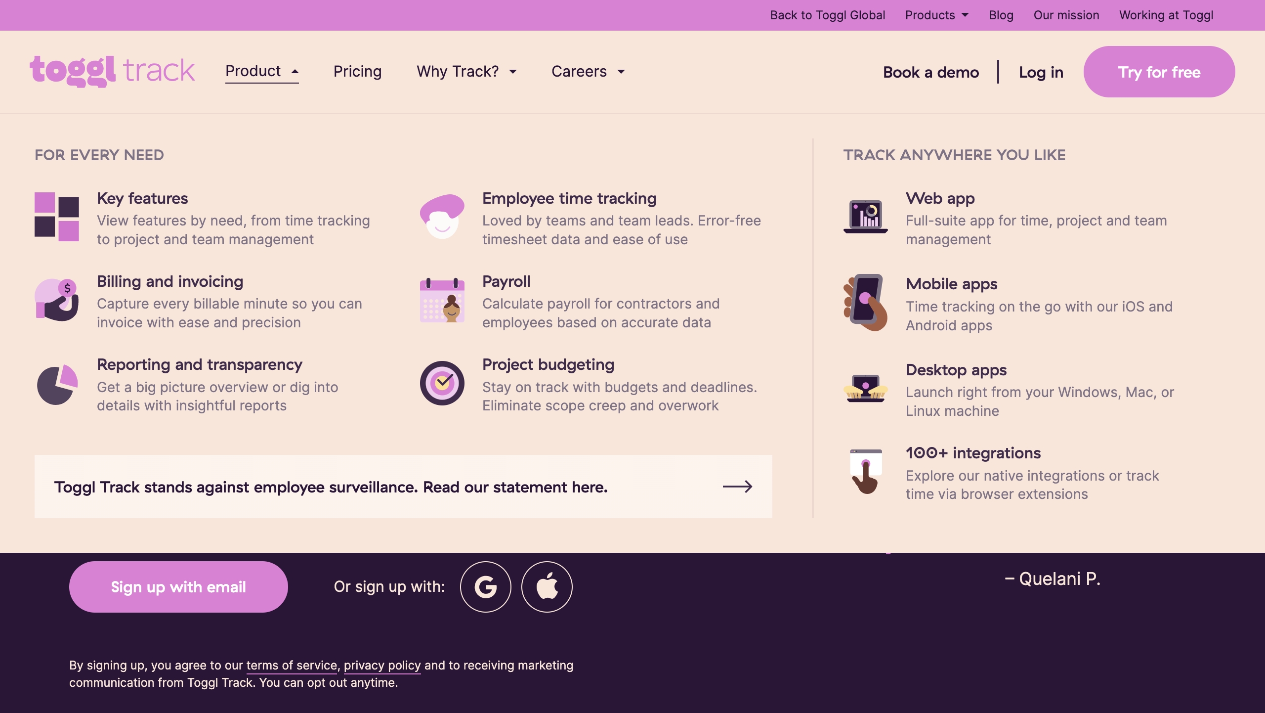Image resolution: width=1265 pixels, height=713 pixels.
Task: Click the integrations pointing hand icon
Action: pos(866,471)
